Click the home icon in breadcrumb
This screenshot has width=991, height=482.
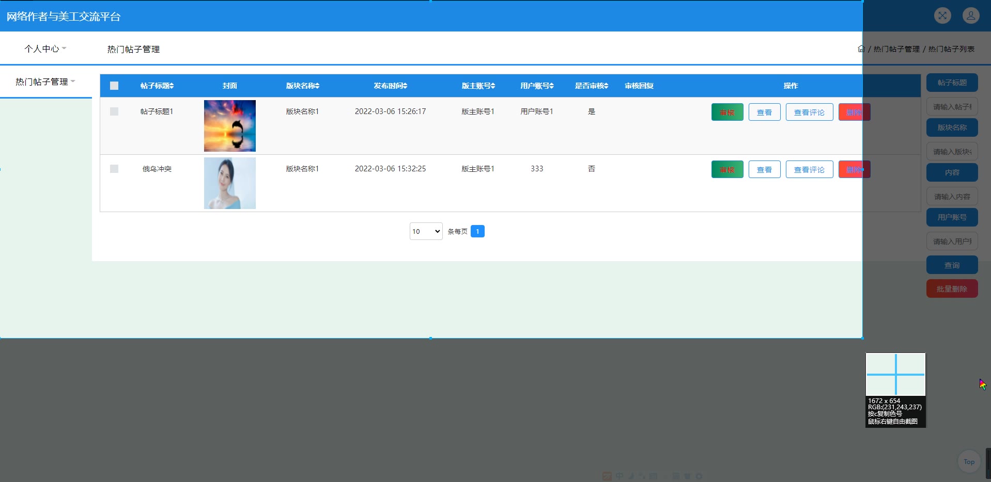click(x=861, y=49)
